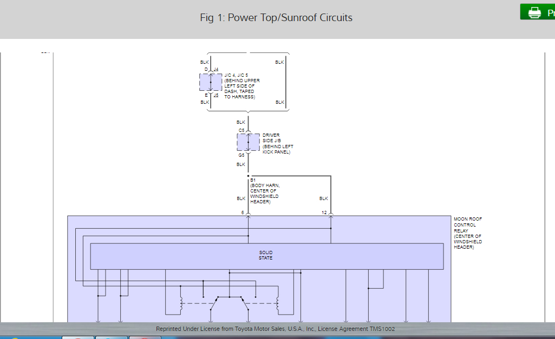Viewport: 555px width, 339px height.
Task: Select the Fig 1 Power Top/Sunroof Circuits title
Action: click(276, 17)
